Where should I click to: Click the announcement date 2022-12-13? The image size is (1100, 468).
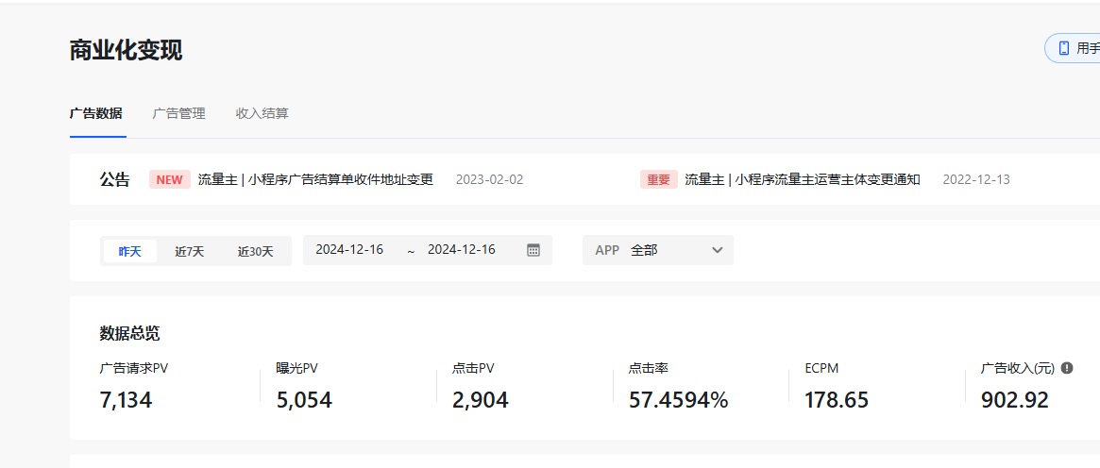tap(976, 179)
